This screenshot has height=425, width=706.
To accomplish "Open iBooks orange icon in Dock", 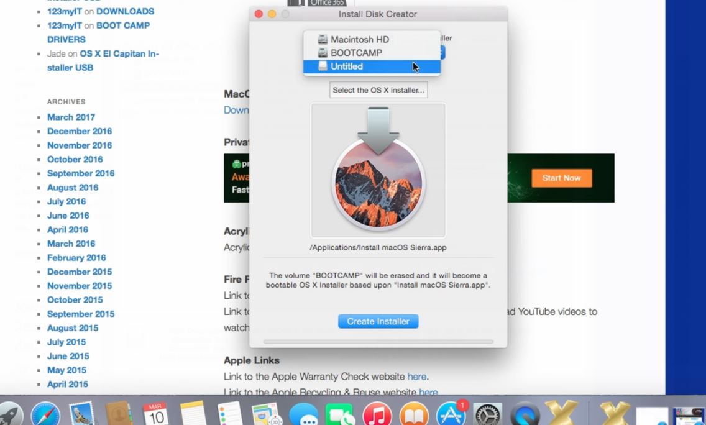I will (414, 414).
